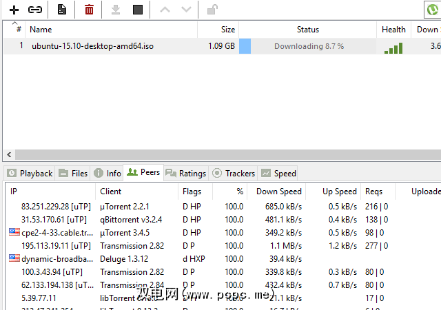
Task: Click the 216 | 0 reqs value
Action: 376,207
